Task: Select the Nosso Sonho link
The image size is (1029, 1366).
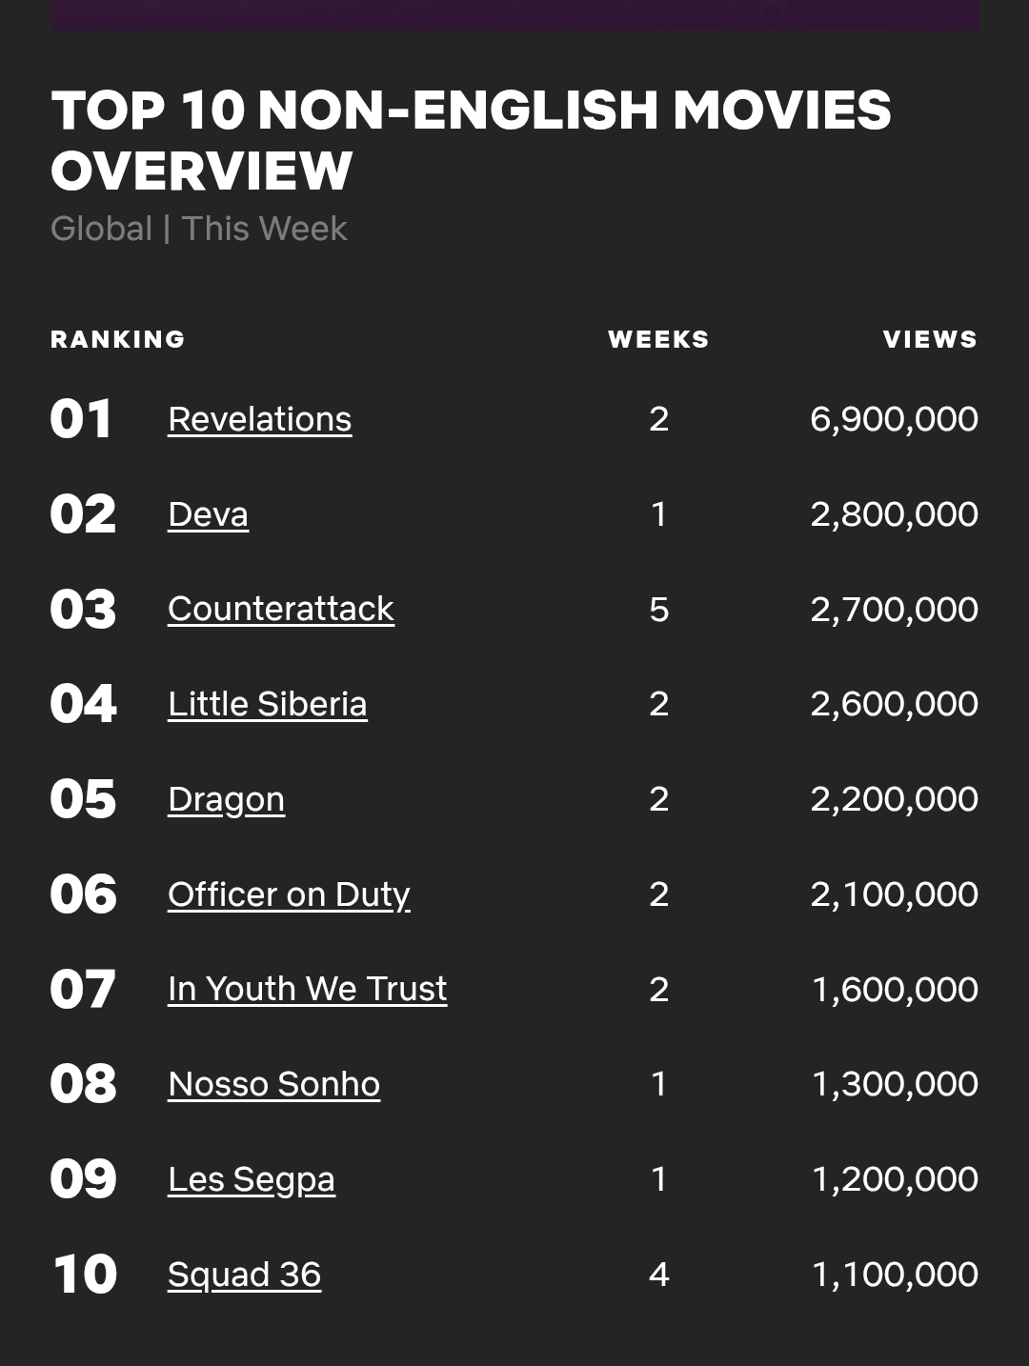Action: click(x=273, y=1084)
